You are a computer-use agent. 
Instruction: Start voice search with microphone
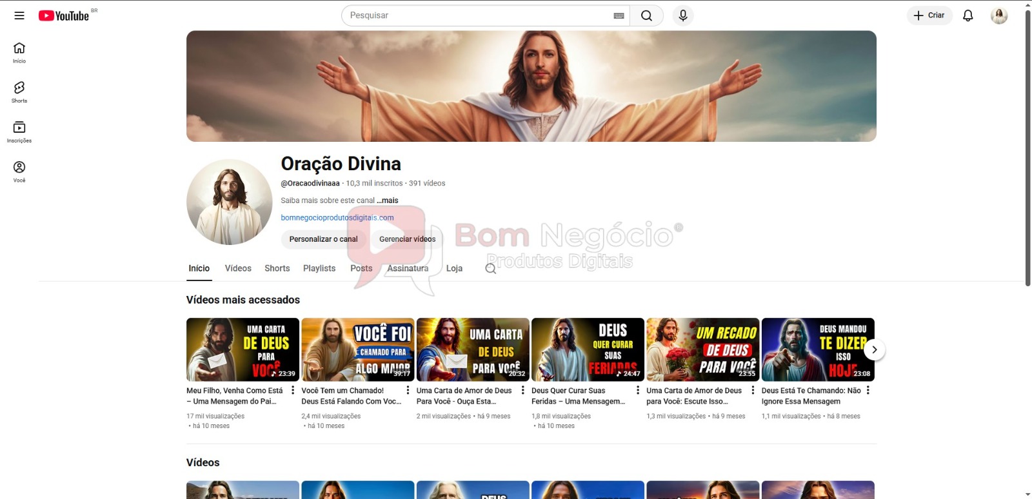click(x=682, y=15)
